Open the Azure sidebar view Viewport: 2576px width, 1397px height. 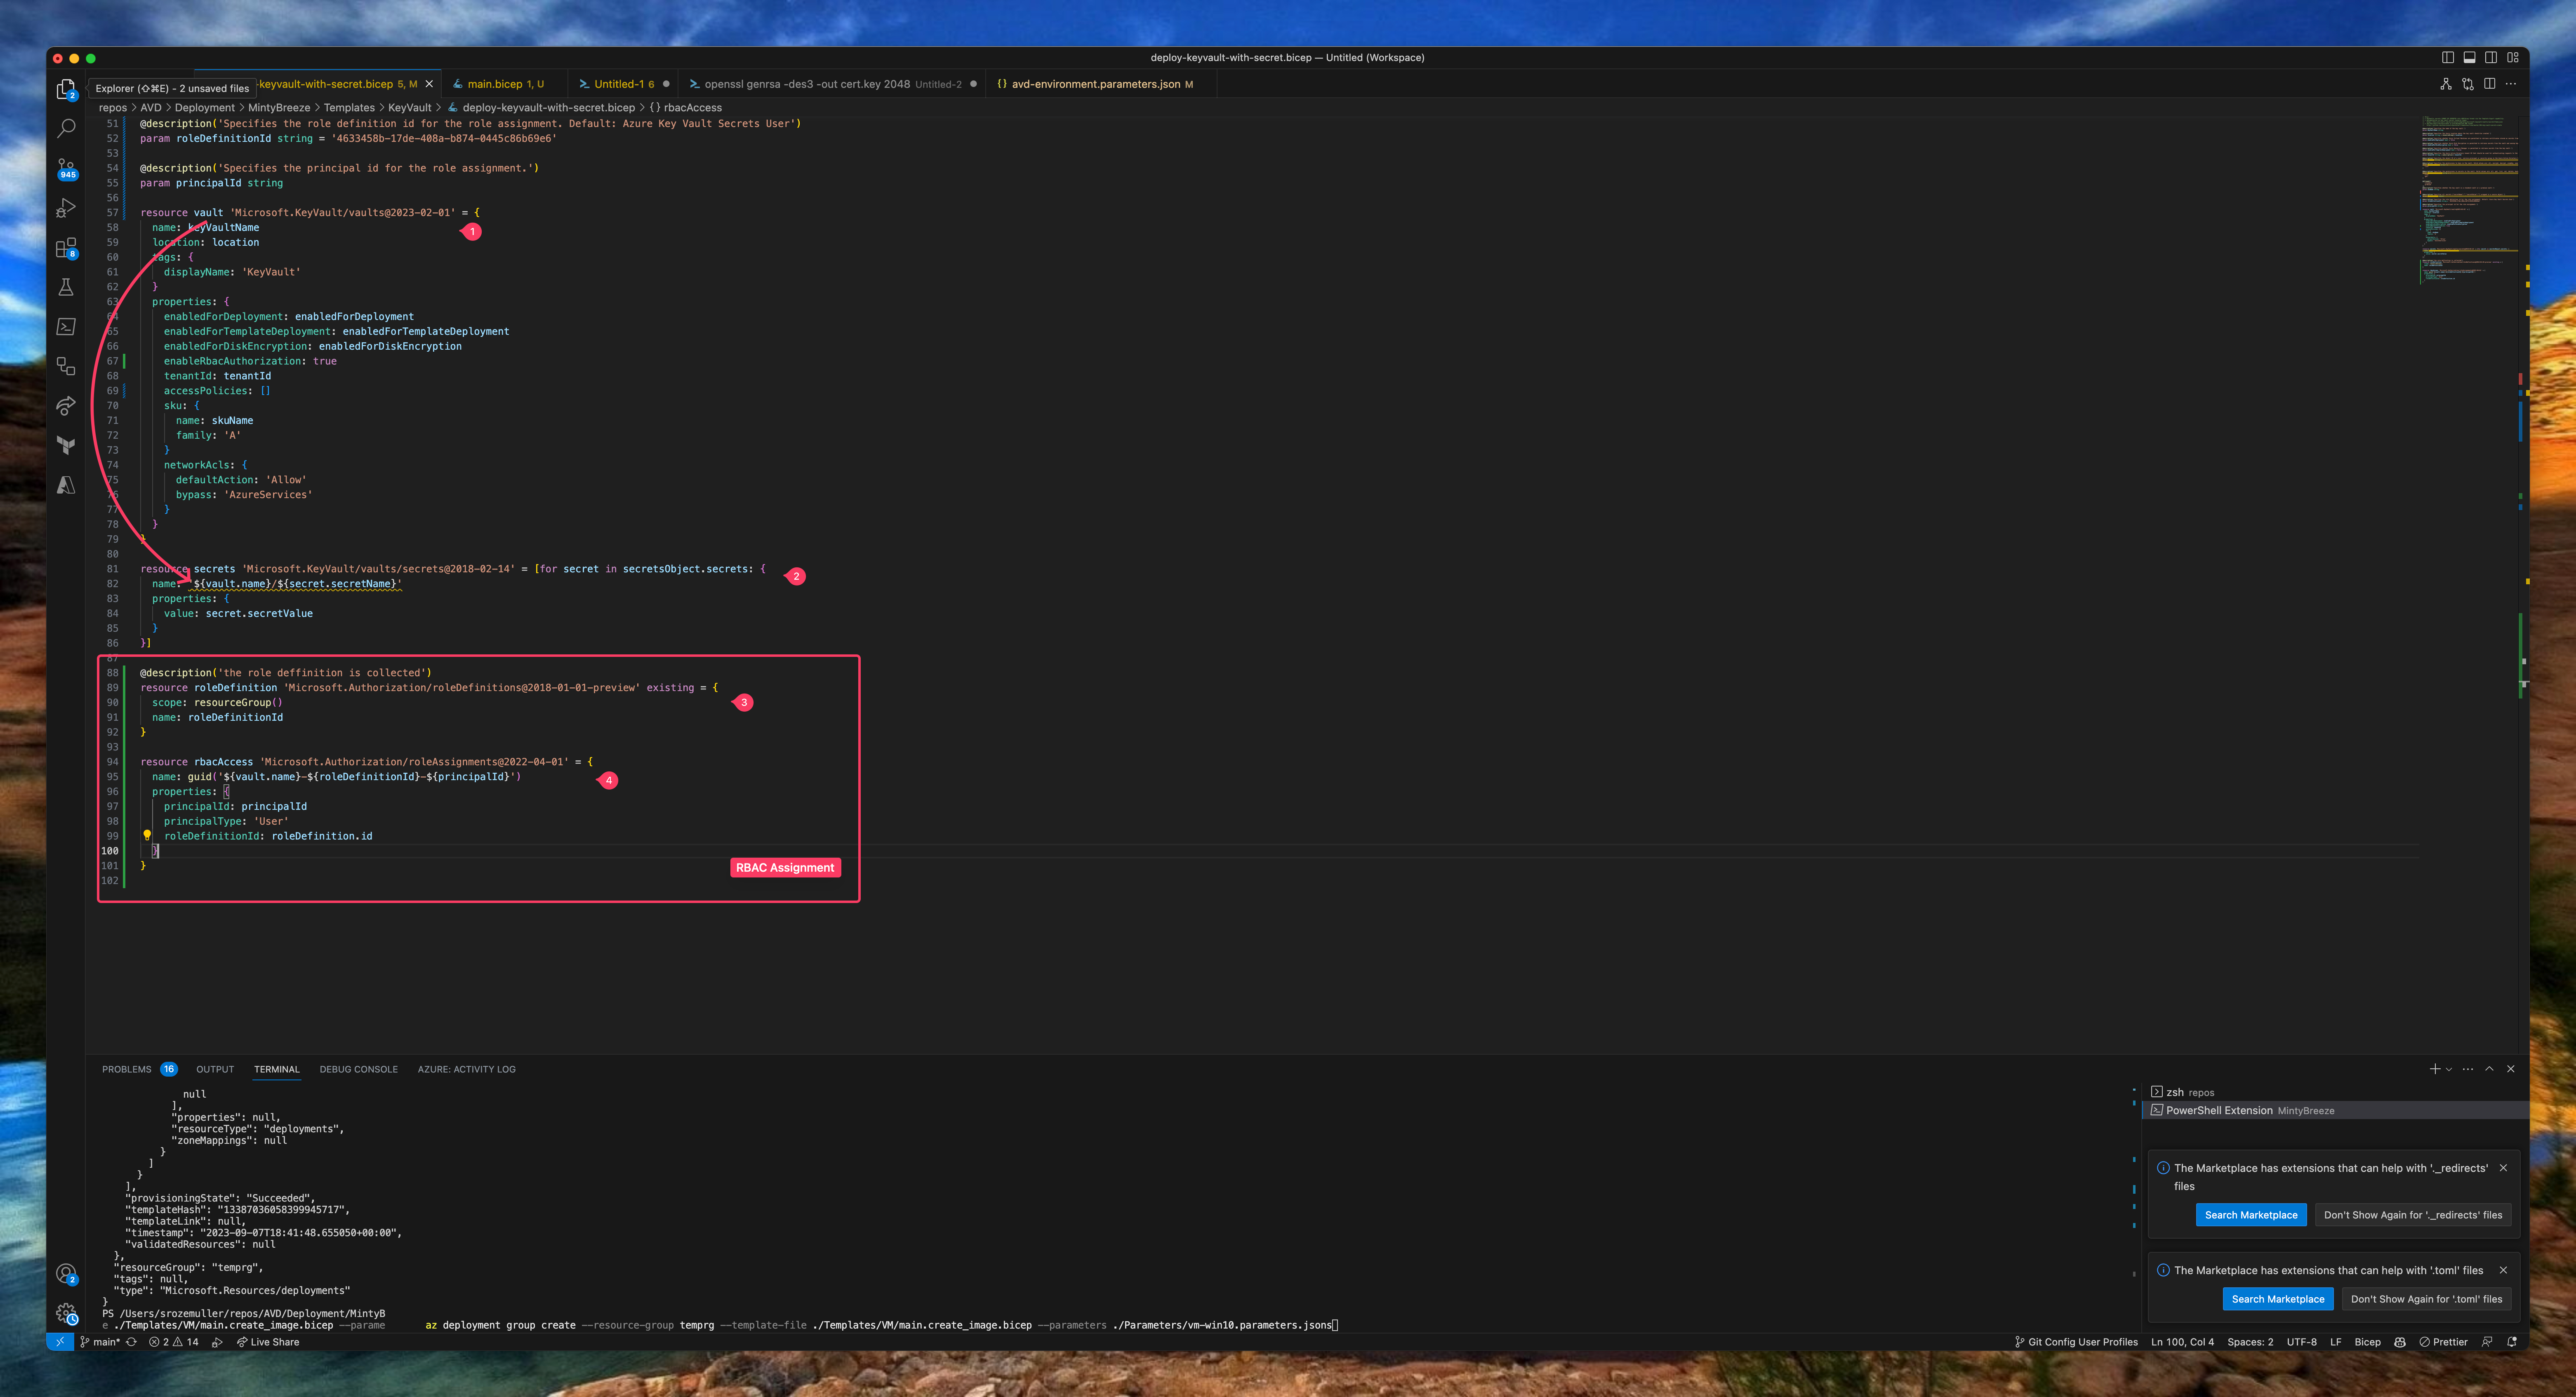66,485
